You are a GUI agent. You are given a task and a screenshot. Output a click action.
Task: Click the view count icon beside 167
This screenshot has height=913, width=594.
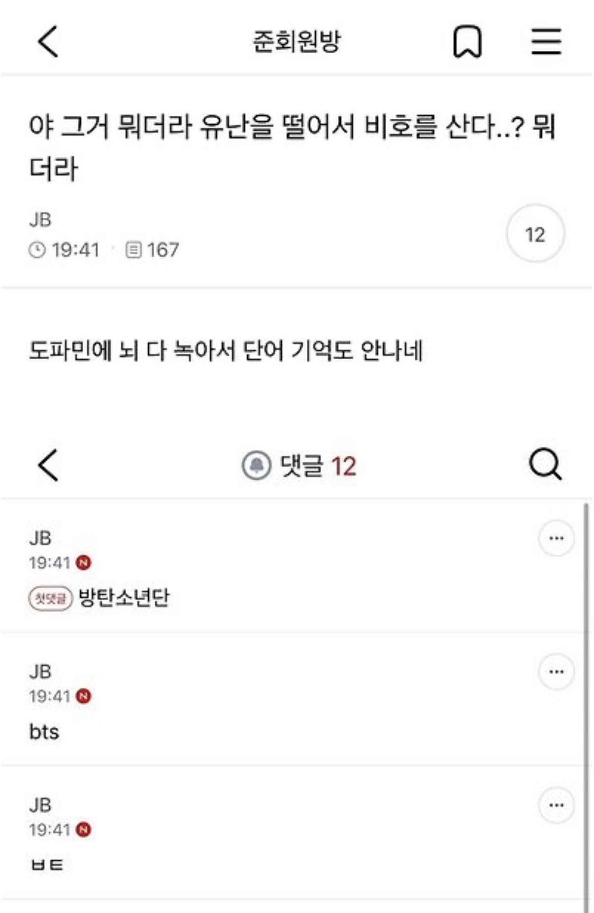(133, 250)
